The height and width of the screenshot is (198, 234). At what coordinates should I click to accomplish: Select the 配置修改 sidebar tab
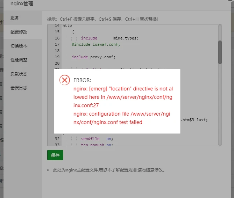(19, 32)
